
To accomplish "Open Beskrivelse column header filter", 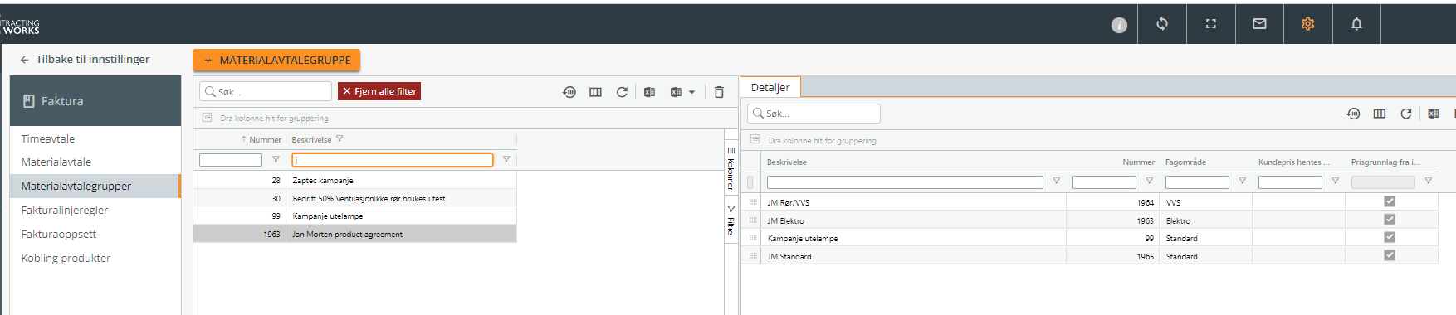I will point(340,139).
